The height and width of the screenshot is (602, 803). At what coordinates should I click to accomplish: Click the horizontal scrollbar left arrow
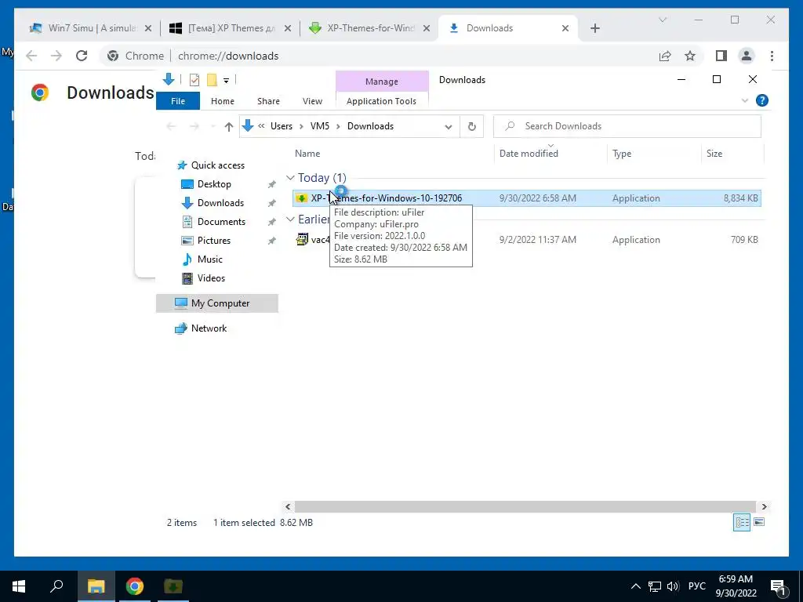(x=288, y=507)
